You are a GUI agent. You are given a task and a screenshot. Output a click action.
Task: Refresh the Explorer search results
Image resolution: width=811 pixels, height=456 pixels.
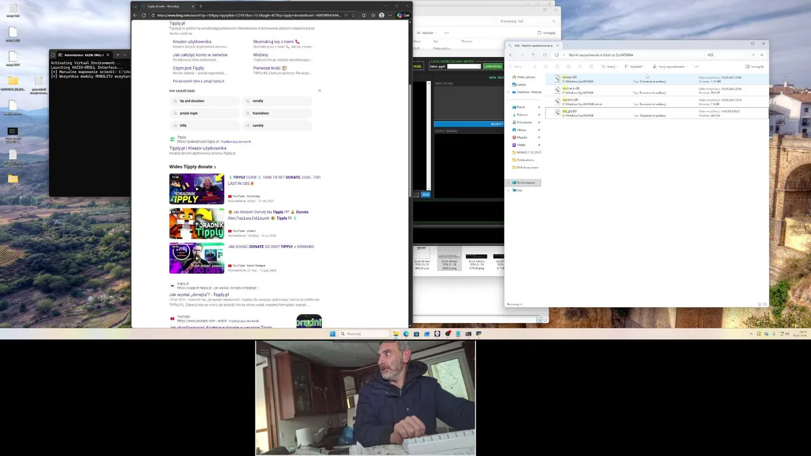tap(544, 55)
